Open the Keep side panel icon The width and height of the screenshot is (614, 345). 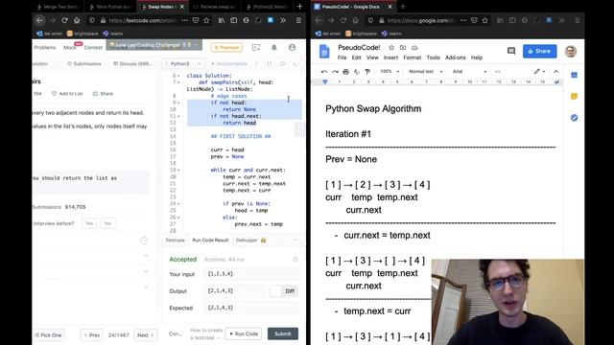[x=574, y=96]
